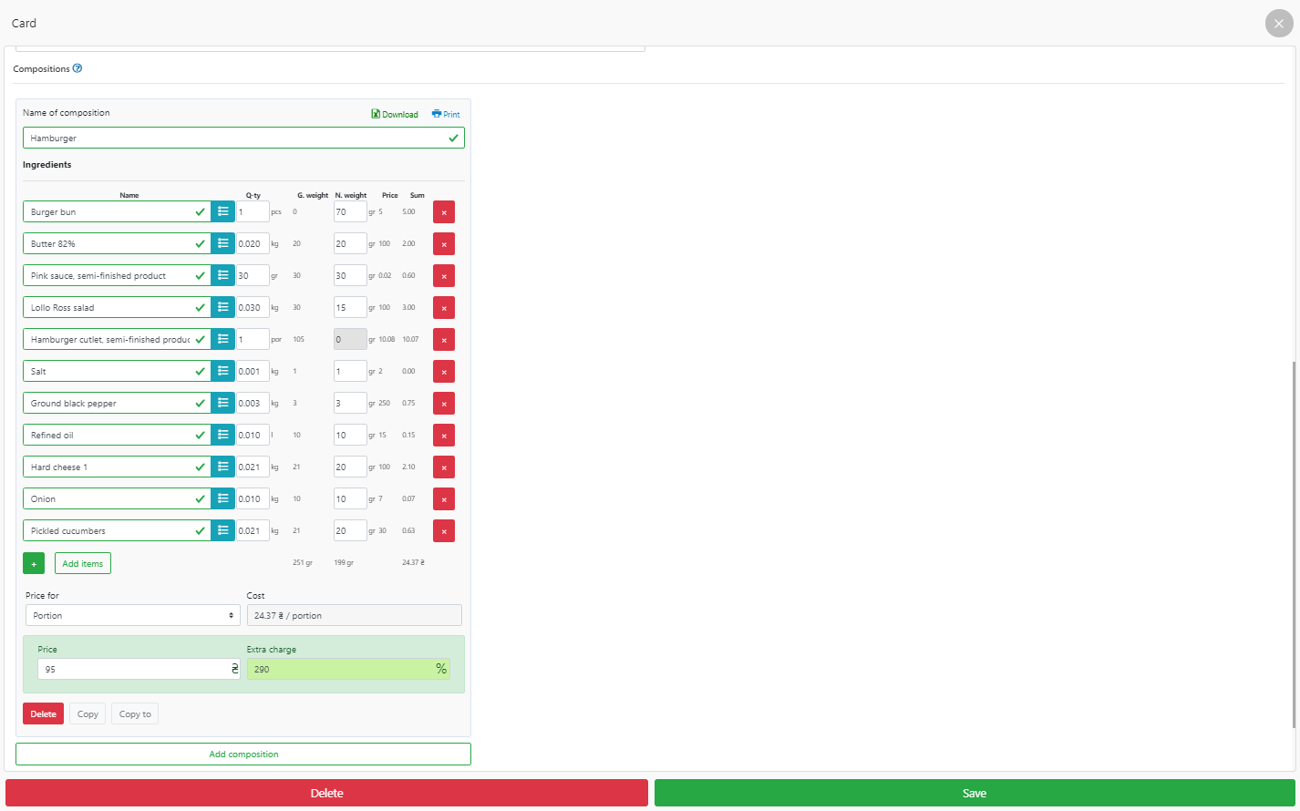
Task: Click the Copy composition button
Action: [88, 714]
